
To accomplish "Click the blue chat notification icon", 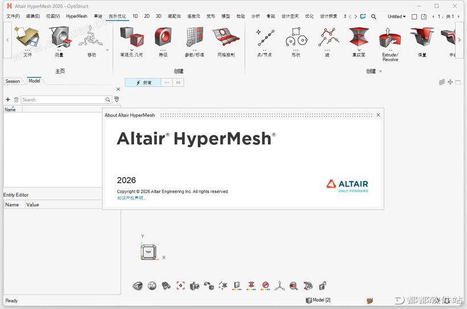I will [363, 17].
